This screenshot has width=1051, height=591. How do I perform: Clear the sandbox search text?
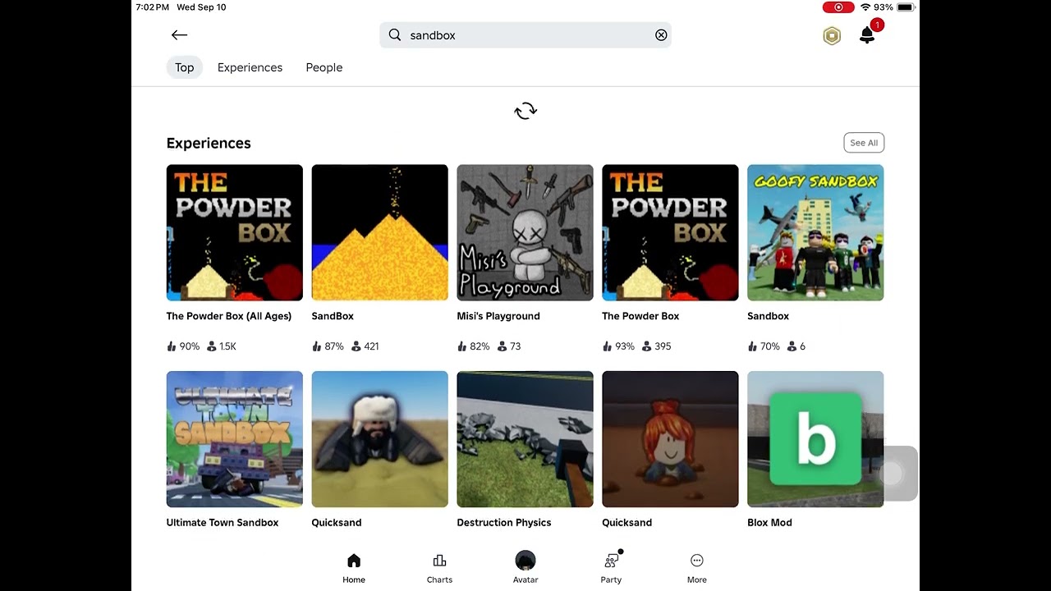pyautogui.click(x=661, y=34)
